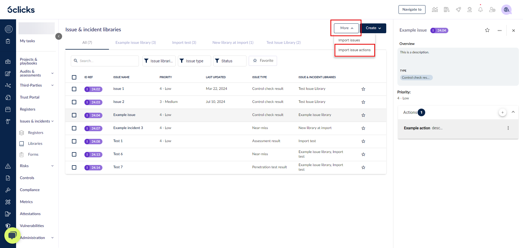Open the analytics chart icon in header
The height and width of the screenshot is (248, 523).
[435, 10]
